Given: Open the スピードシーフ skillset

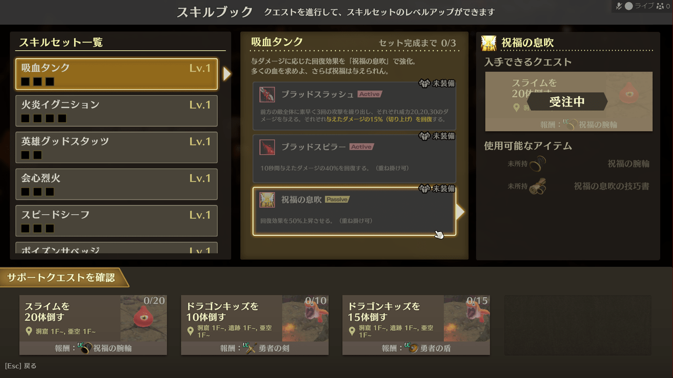Looking at the screenshot, I should coord(117,221).
